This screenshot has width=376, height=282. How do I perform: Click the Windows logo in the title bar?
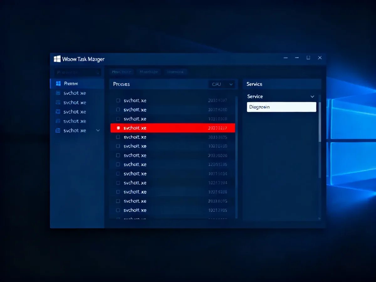click(57, 59)
